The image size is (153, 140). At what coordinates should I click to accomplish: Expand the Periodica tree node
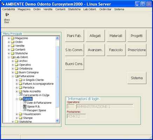coord(17,88)
